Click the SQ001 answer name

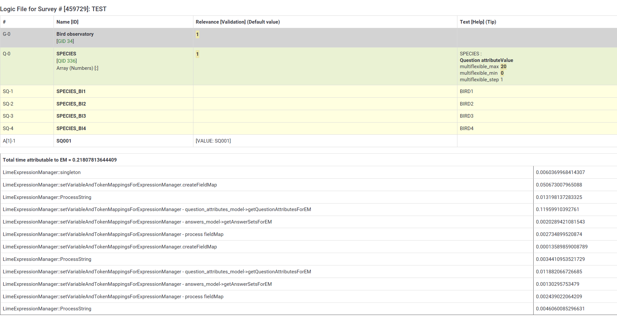point(64,141)
